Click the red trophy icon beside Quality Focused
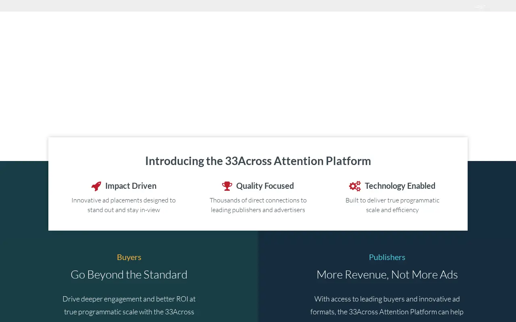Viewport: 516px width, 322px height. [x=227, y=186]
